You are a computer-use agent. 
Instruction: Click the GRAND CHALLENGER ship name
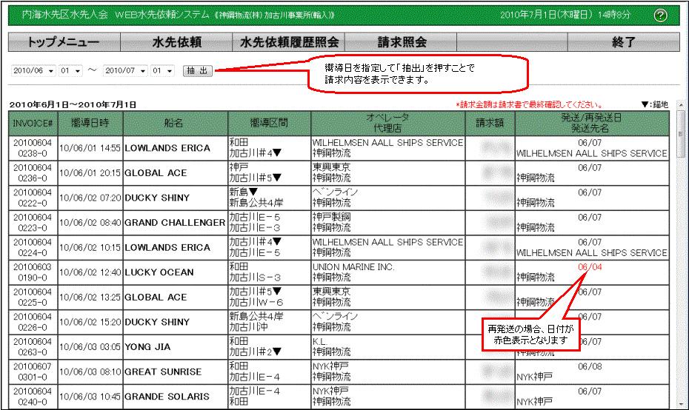pyautogui.click(x=174, y=223)
